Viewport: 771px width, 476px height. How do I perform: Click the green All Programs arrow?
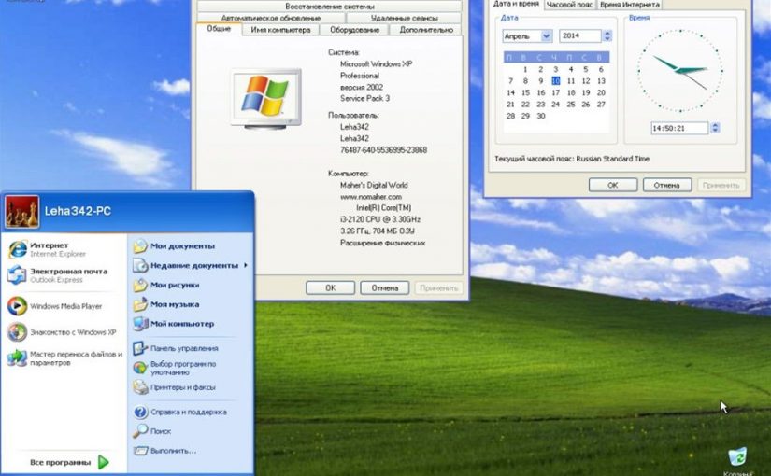103,462
